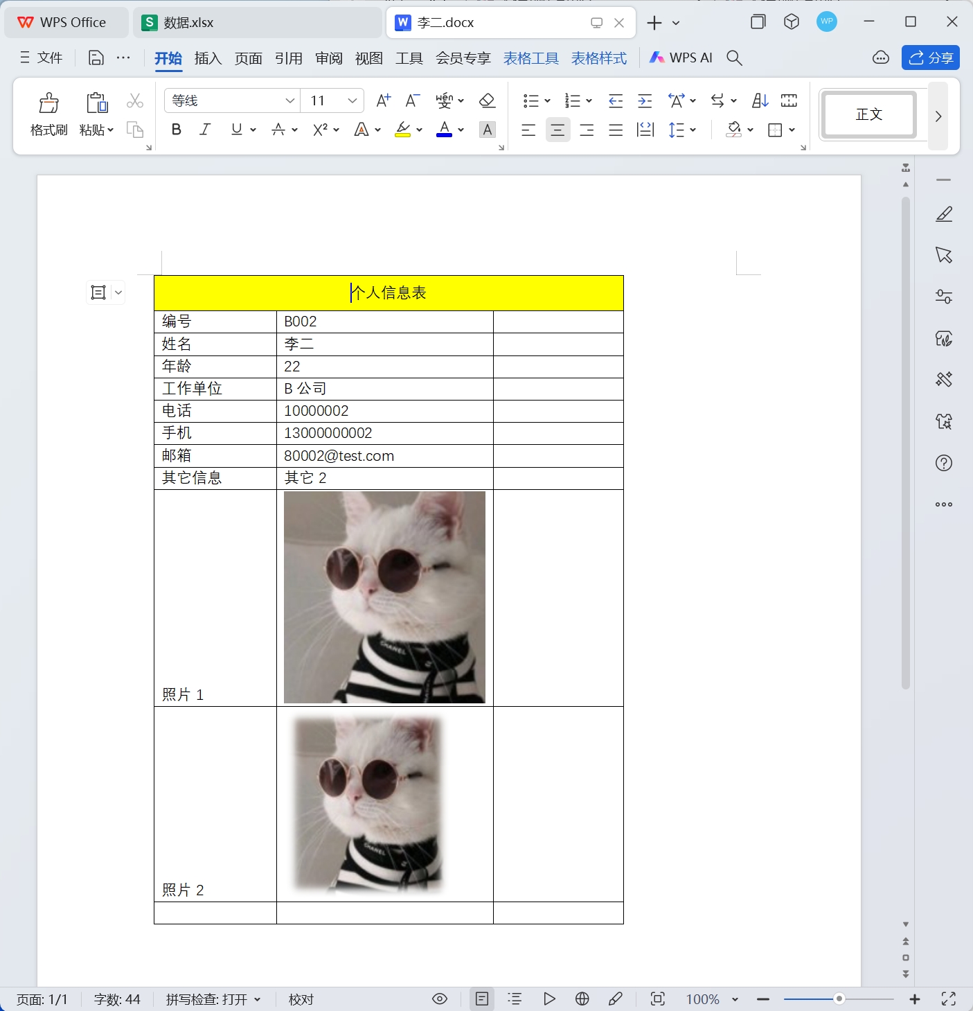The image size is (973, 1011).
Task: Switch to the 数据.xlsx tab
Action: pos(188,21)
